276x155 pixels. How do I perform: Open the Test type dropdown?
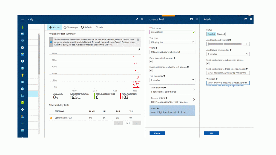172,42
